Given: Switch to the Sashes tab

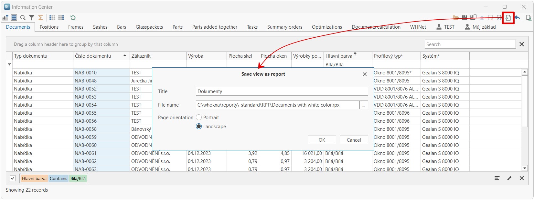Looking at the screenshot, I should pos(100,27).
